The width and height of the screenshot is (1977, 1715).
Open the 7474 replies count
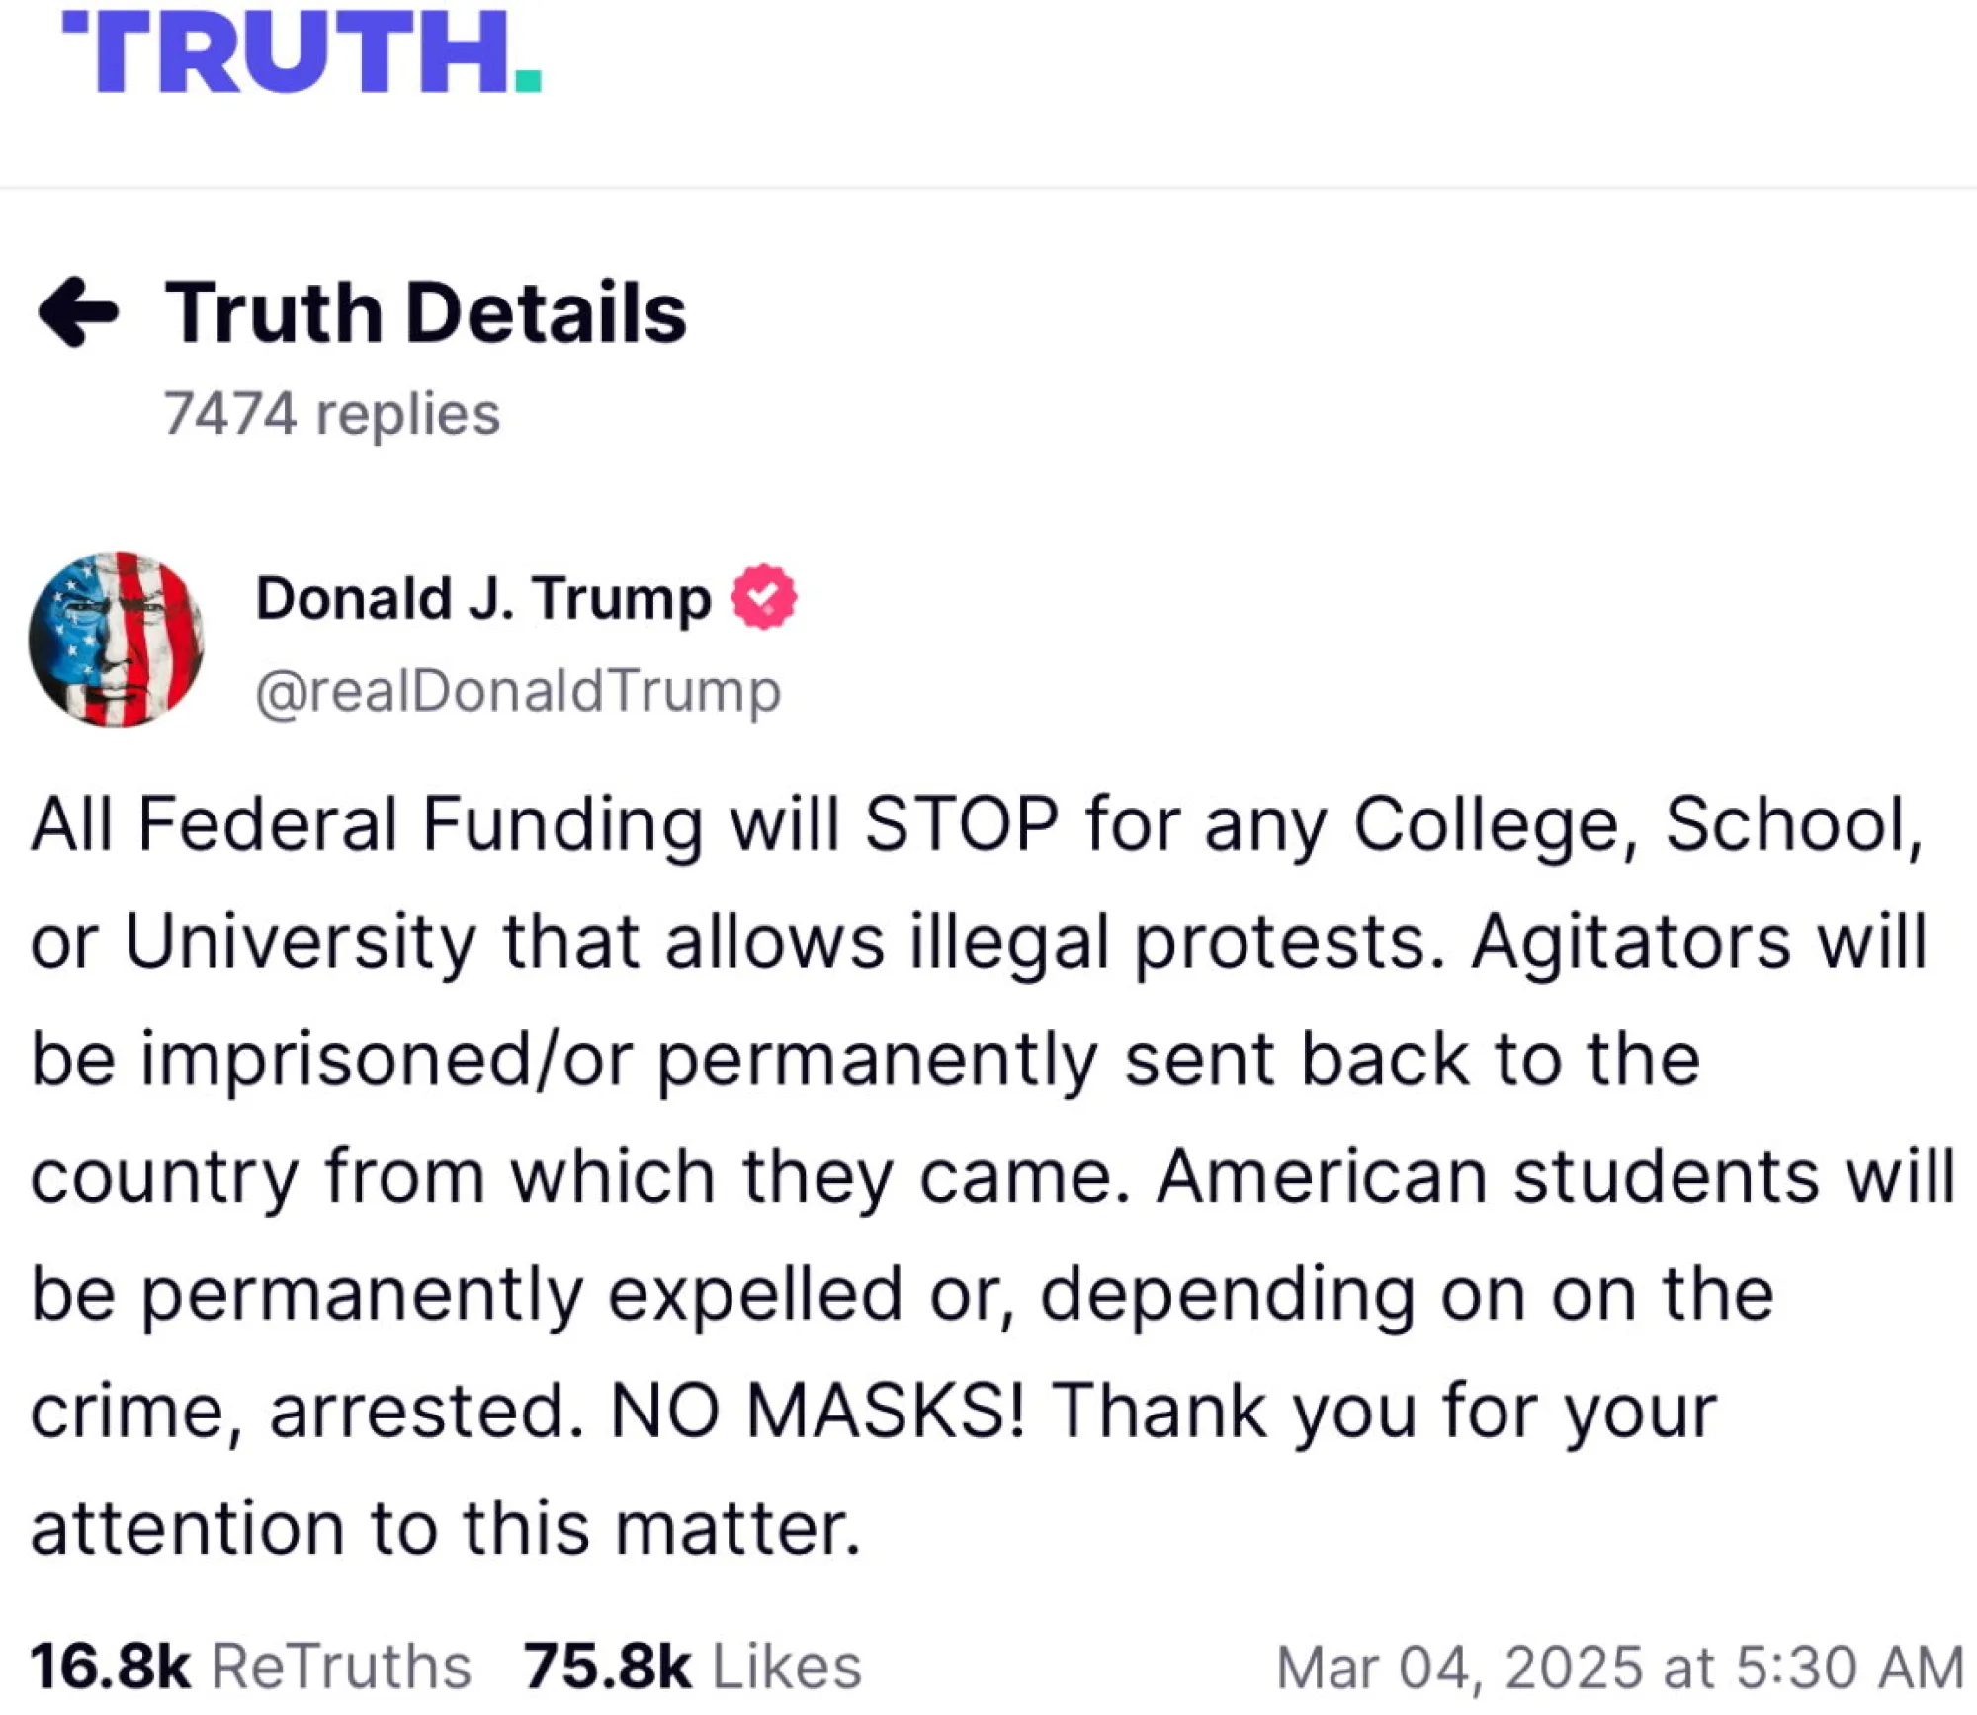(x=332, y=413)
